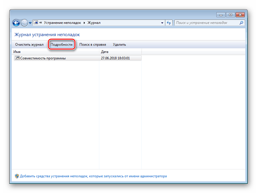Image resolution: width=257 pixels, height=193 pixels.
Task: Click 'Поиск в справке' toolbar button
Action: click(x=93, y=45)
